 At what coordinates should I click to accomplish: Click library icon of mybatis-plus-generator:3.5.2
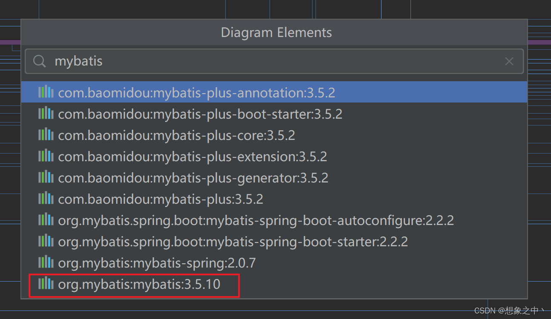point(46,177)
